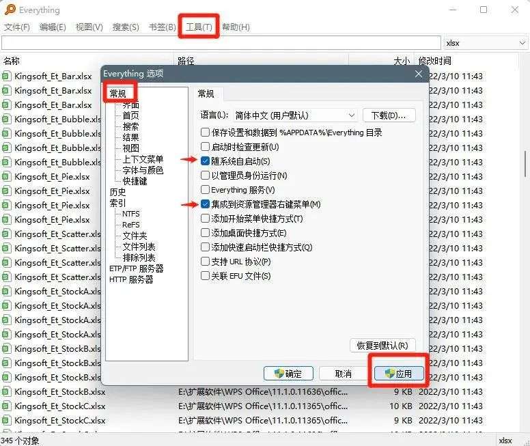The height and width of the screenshot is (446, 530).
Task: Click the 大小 column header
Action: (x=381, y=61)
